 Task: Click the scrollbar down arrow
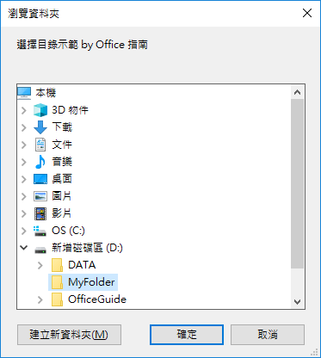pos(298,302)
